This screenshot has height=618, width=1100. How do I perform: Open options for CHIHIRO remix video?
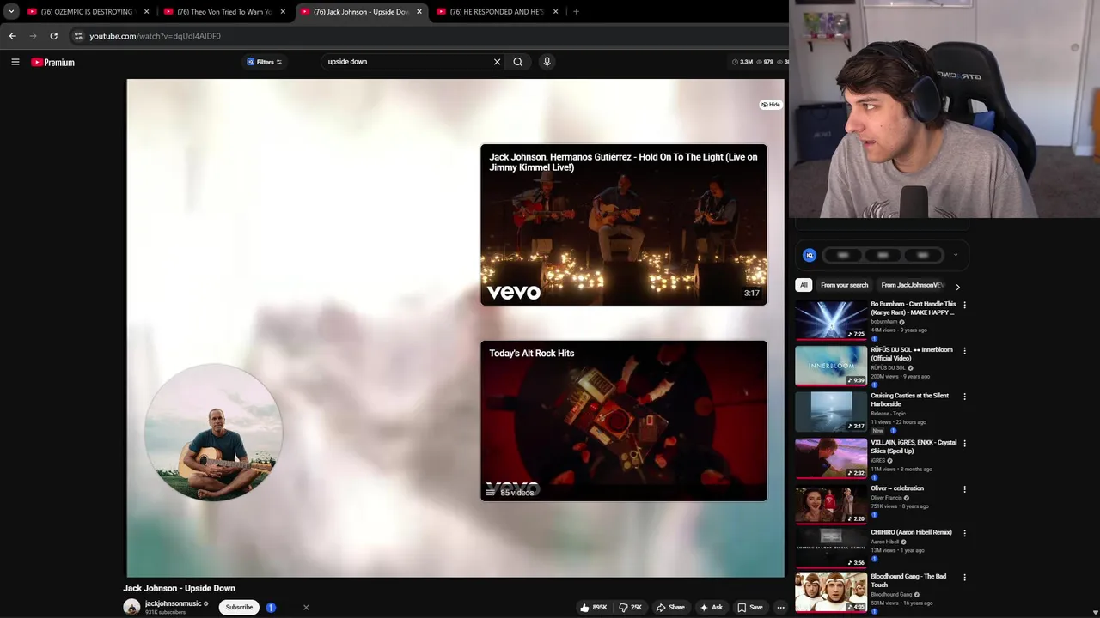click(964, 533)
